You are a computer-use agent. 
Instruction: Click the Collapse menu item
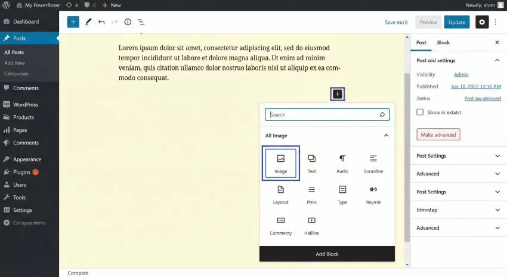29,223
